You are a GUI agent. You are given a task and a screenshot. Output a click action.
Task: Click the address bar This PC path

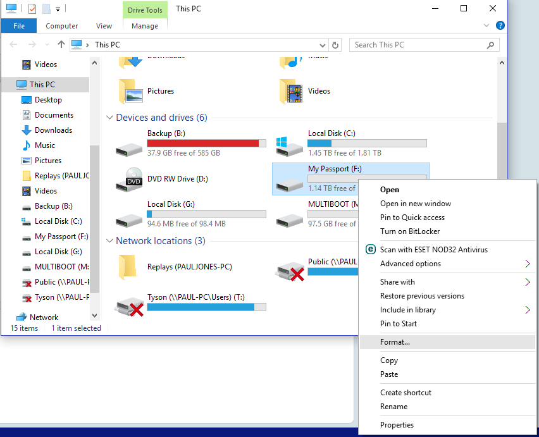pyautogui.click(x=108, y=45)
